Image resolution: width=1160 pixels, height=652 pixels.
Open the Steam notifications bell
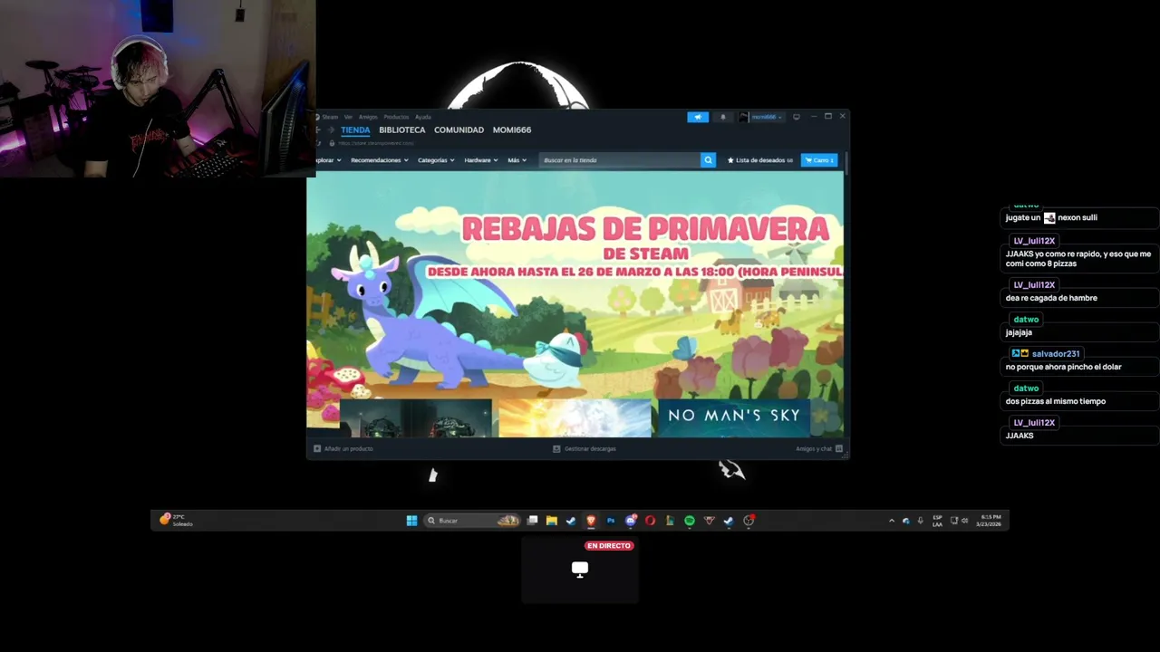click(722, 117)
